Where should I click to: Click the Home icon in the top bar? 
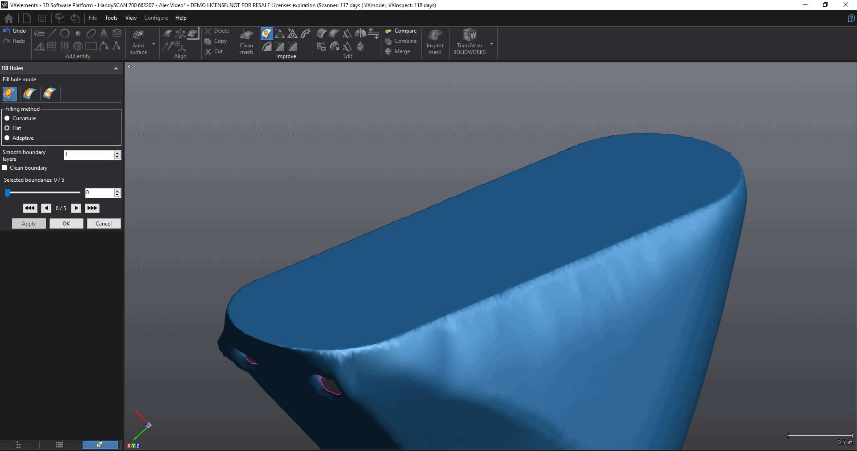click(x=8, y=18)
